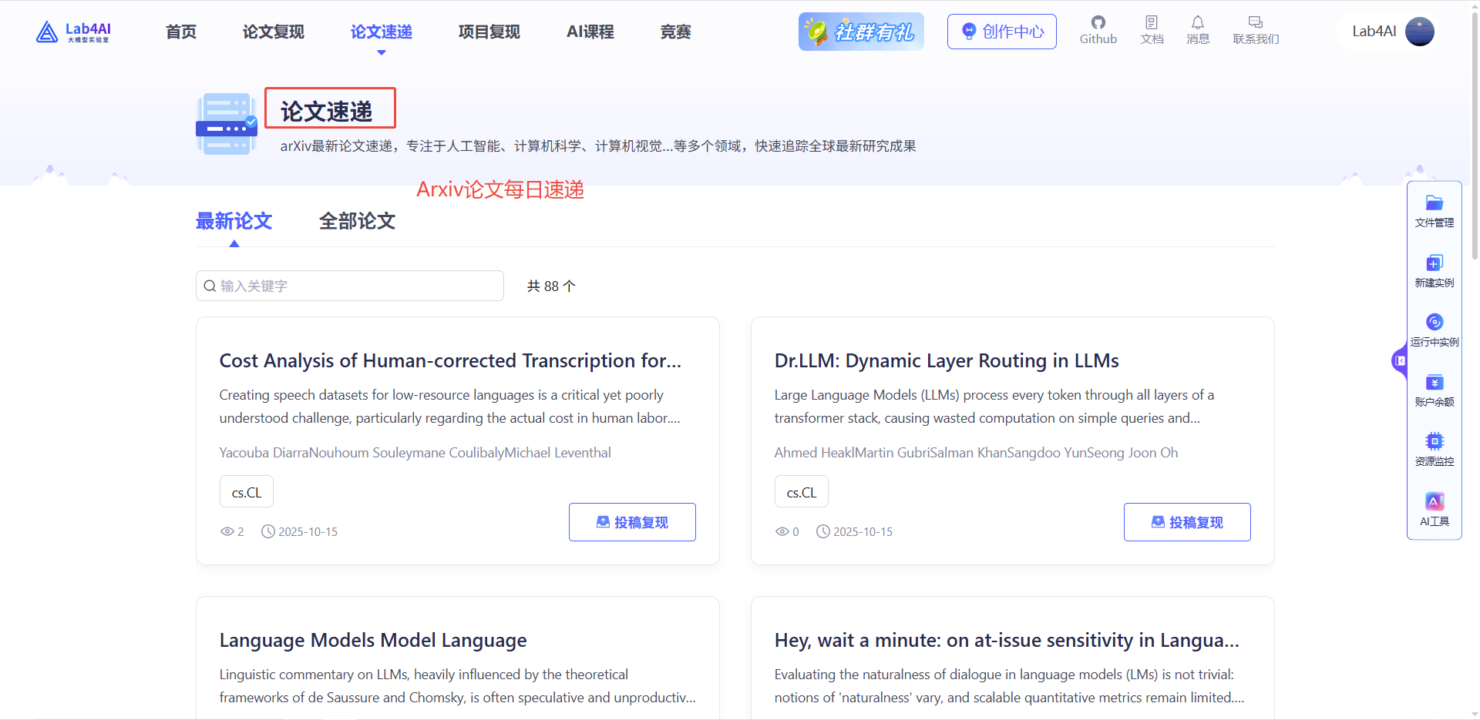Check 账户余额 via the sidebar icon
The image size is (1480, 720).
(x=1434, y=388)
